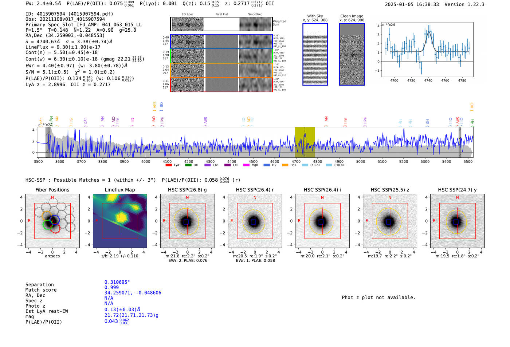
Task: Click the Clean Image CCD panel
Action: (x=352, y=54)
